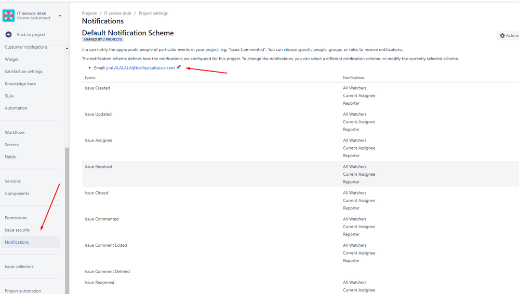Screen dimensions: 519x294
Task: Go to Screens settings
Action: (x=12, y=145)
